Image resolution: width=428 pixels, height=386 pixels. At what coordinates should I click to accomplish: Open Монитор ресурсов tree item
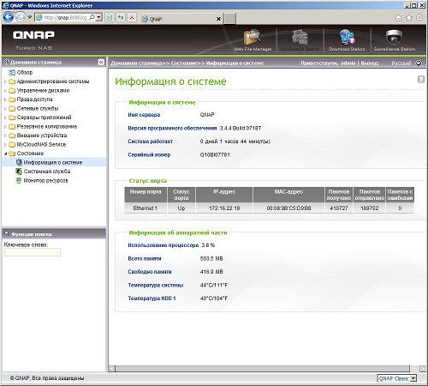click(45, 180)
